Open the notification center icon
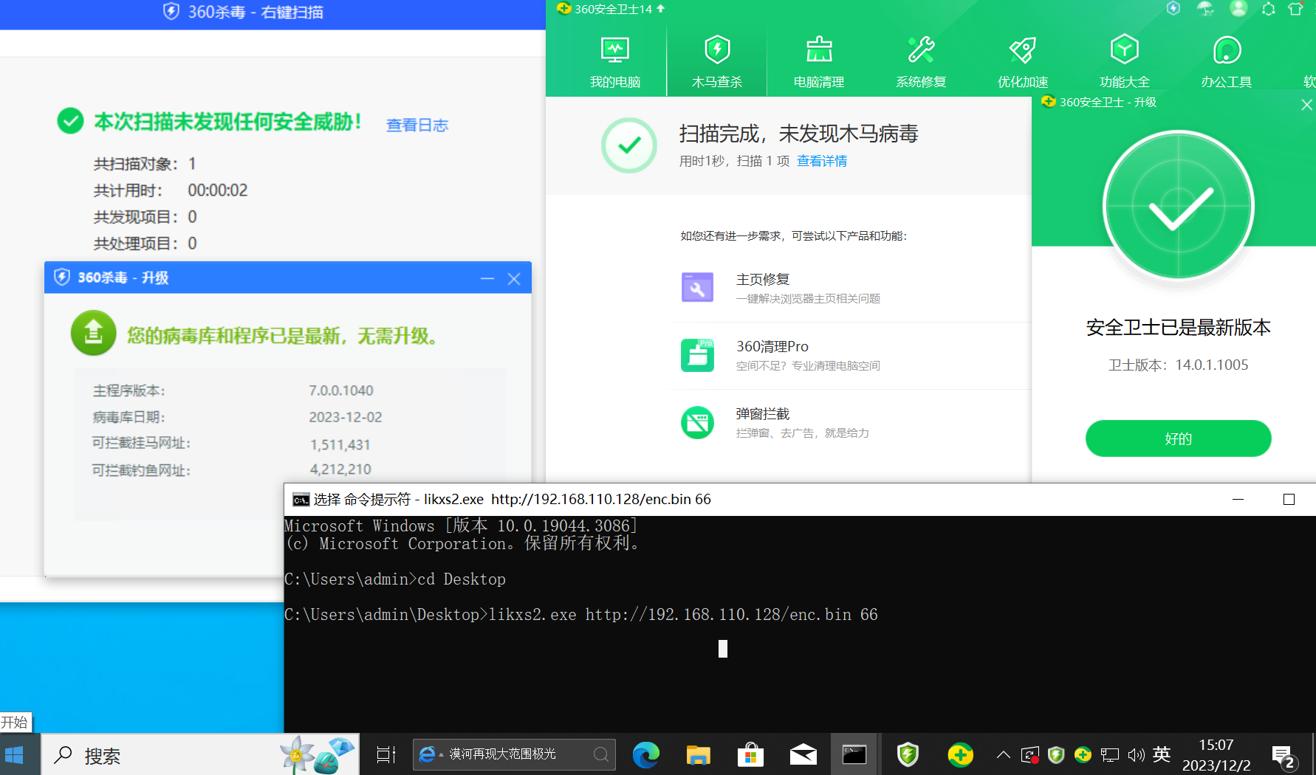 (1285, 757)
